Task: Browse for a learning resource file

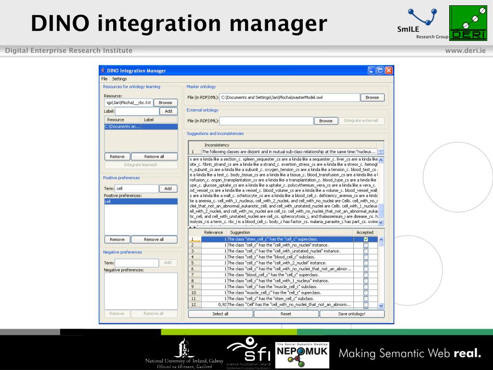Action: click(166, 103)
